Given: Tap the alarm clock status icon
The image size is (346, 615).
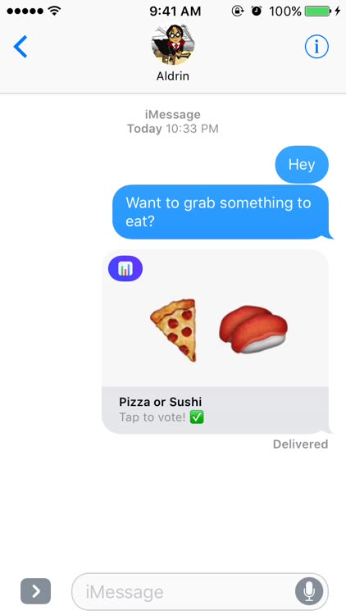Looking at the screenshot, I should coord(256,11).
